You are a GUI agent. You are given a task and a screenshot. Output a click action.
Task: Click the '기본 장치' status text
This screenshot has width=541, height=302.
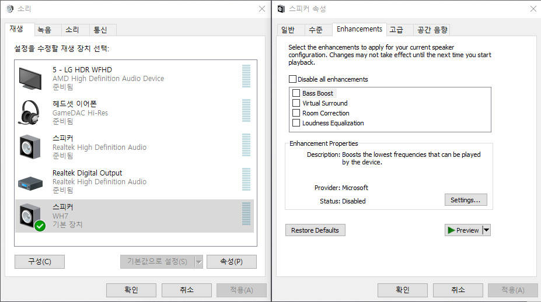click(68, 224)
